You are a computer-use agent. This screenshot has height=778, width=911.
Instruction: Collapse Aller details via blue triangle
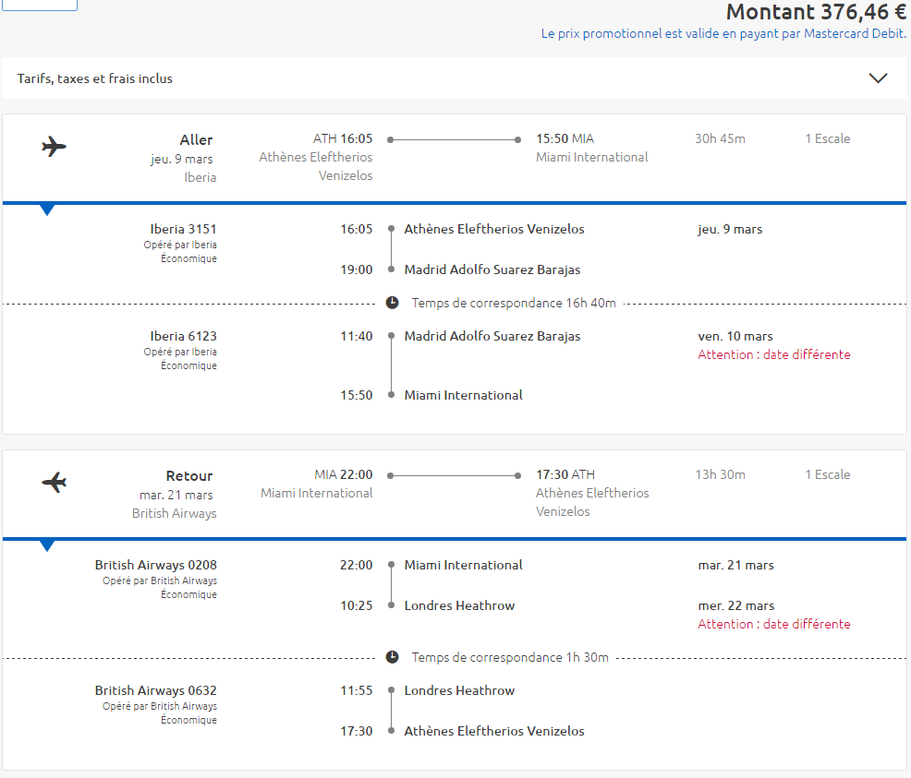click(x=47, y=209)
